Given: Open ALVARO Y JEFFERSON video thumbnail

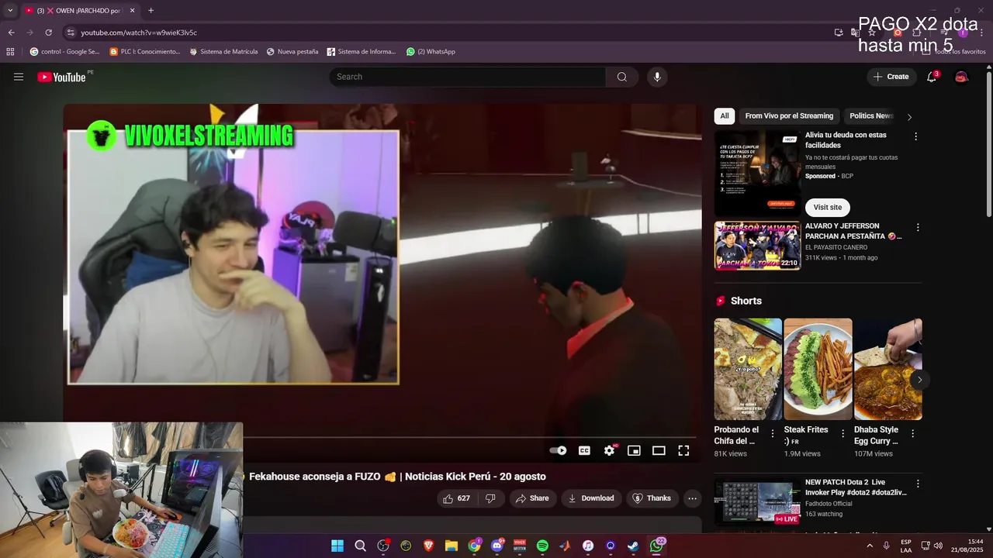Looking at the screenshot, I should pos(757,246).
